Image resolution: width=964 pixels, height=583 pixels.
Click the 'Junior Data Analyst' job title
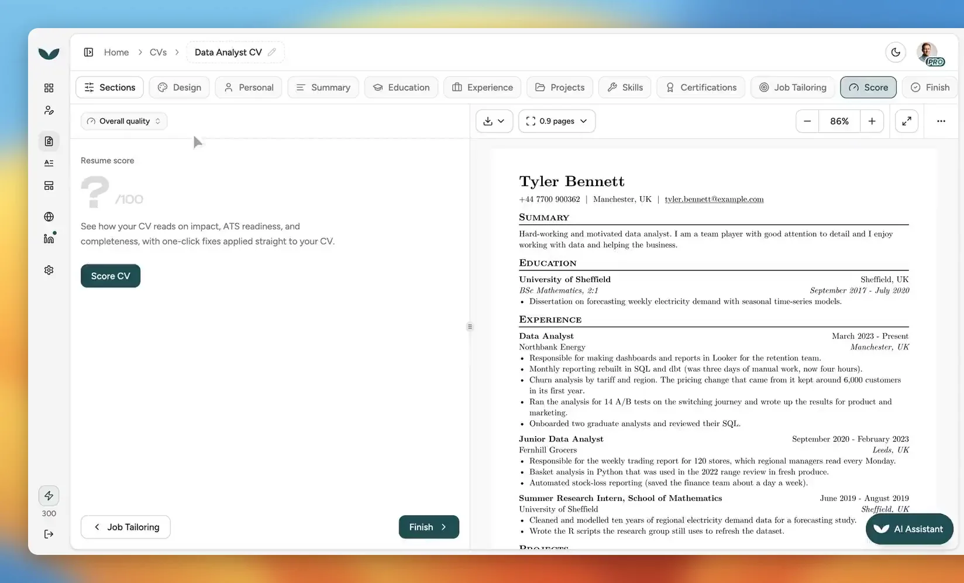561,438
